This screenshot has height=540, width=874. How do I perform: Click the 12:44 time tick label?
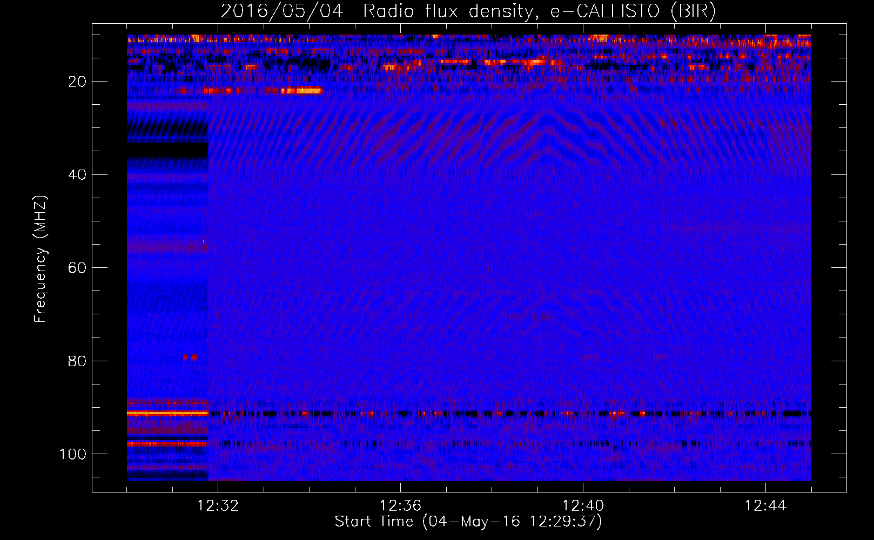[x=765, y=506]
